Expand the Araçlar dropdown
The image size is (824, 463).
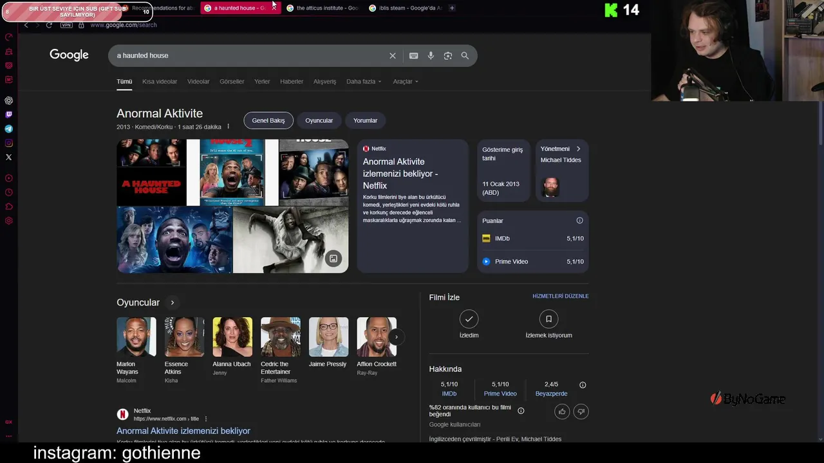pyautogui.click(x=406, y=82)
